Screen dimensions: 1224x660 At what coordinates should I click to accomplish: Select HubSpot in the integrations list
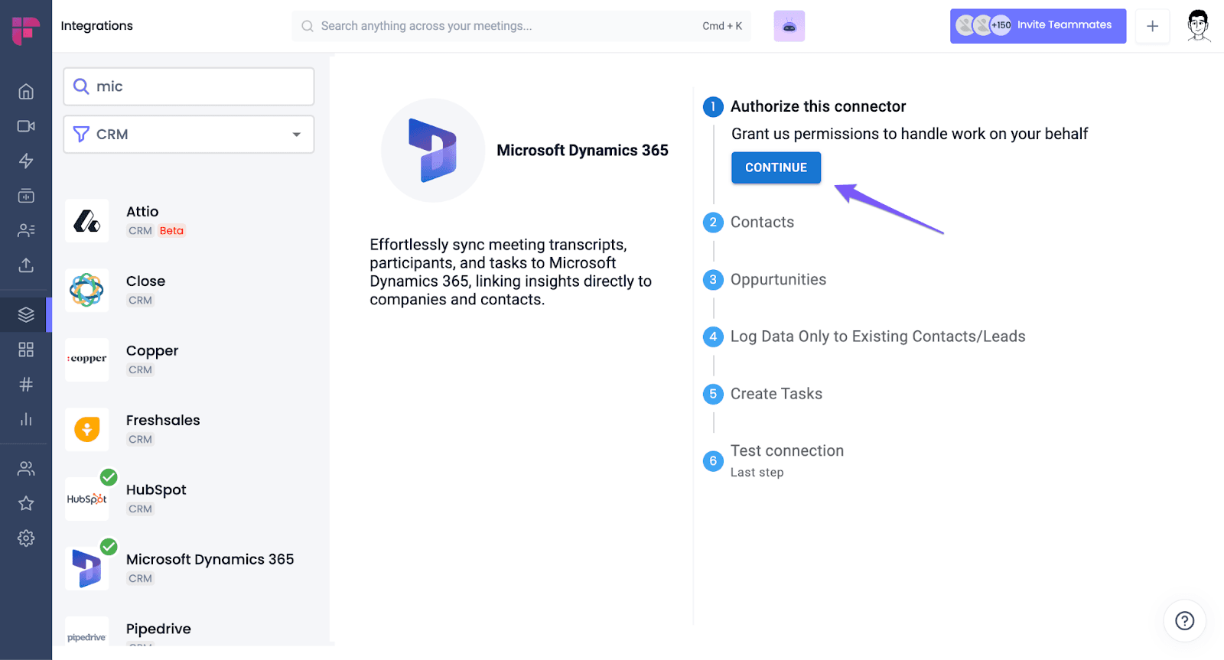(x=156, y=489)
